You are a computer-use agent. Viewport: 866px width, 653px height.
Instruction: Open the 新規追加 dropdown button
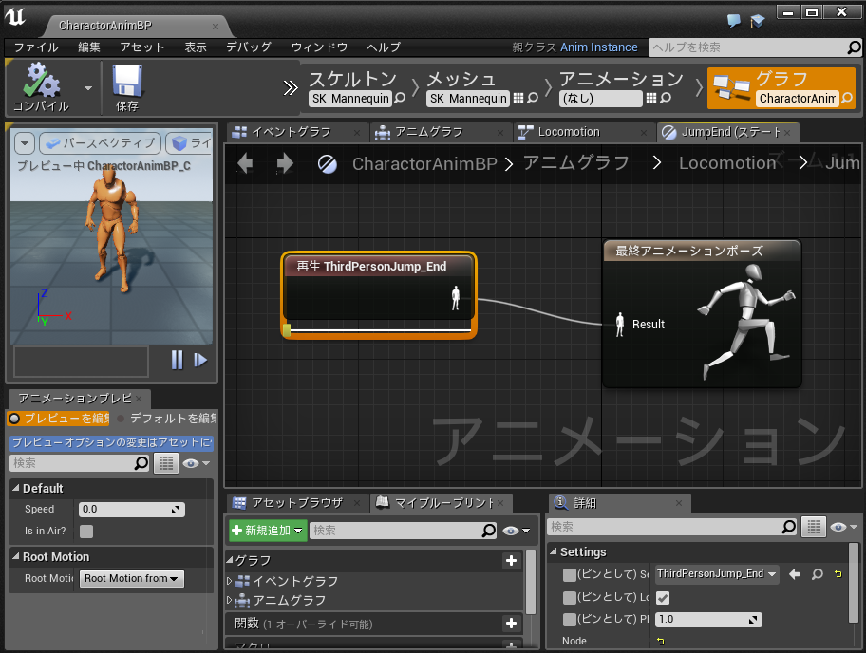point(268,531)
